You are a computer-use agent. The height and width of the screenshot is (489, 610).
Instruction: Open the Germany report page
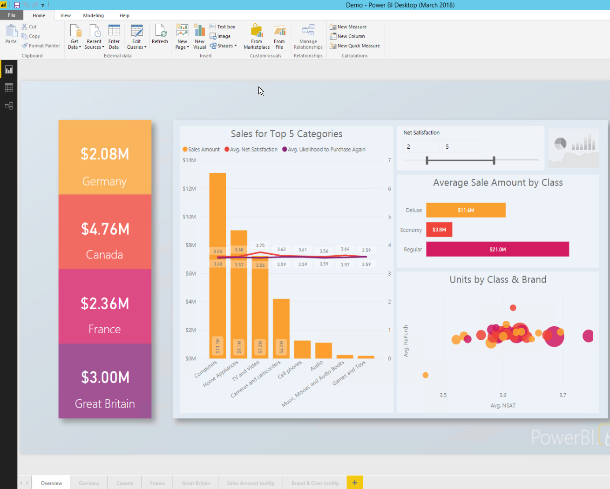[88, 482]
